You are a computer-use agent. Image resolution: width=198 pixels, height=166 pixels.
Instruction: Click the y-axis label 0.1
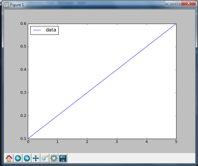point(23,138)
